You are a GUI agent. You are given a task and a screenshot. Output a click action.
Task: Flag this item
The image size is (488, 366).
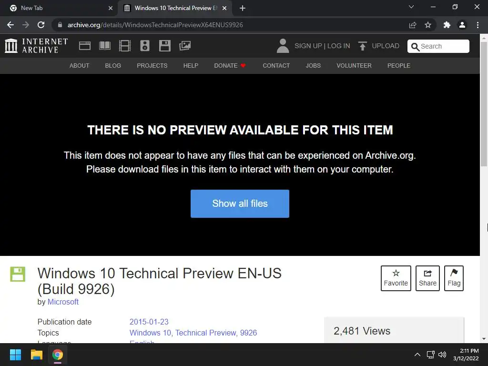click(x=454, y=278)
